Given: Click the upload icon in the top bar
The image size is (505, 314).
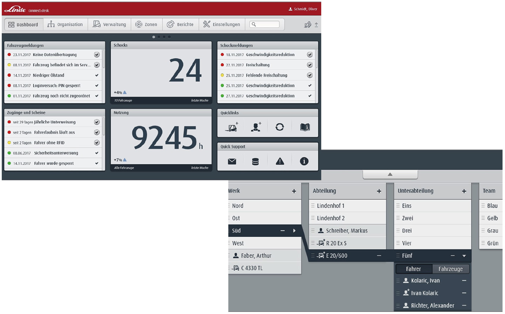Looking at the screenshot, I should 316,25.
